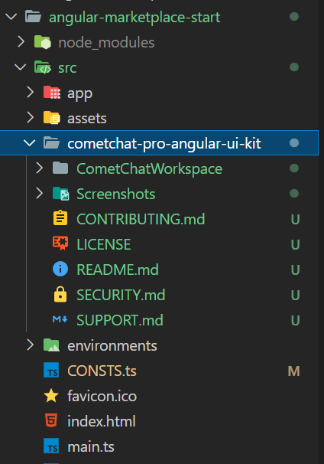Collapse the src folder chevron
Image resolution: width=324 pixels, height=464 pixels.
click(20, 67)
